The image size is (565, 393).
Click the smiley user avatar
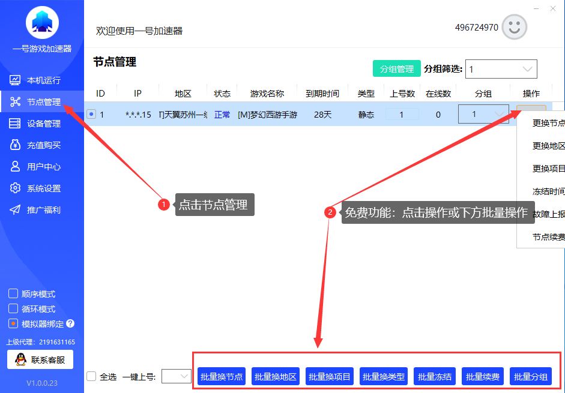click(x=514, y=26)
